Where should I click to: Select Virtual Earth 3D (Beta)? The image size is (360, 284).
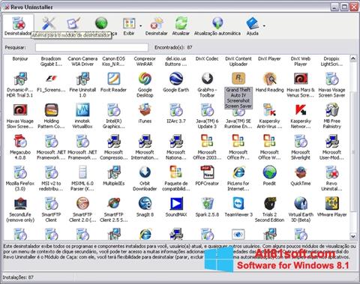[301, 209]
